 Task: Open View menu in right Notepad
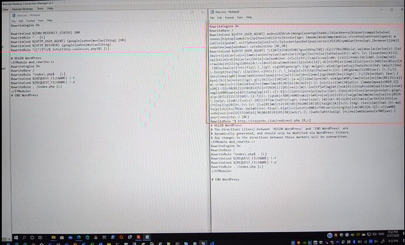pos(240,18)
